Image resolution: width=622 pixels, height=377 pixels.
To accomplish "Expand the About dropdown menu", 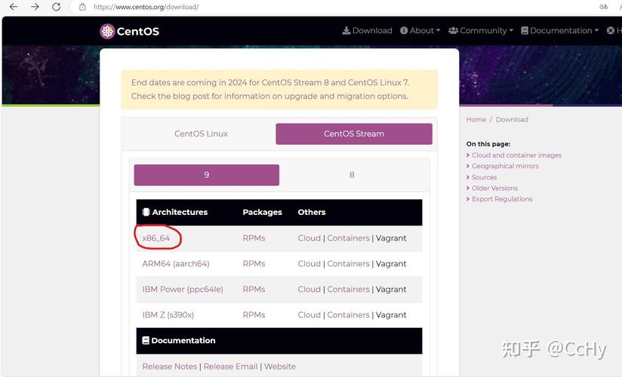I will [420, 30].
